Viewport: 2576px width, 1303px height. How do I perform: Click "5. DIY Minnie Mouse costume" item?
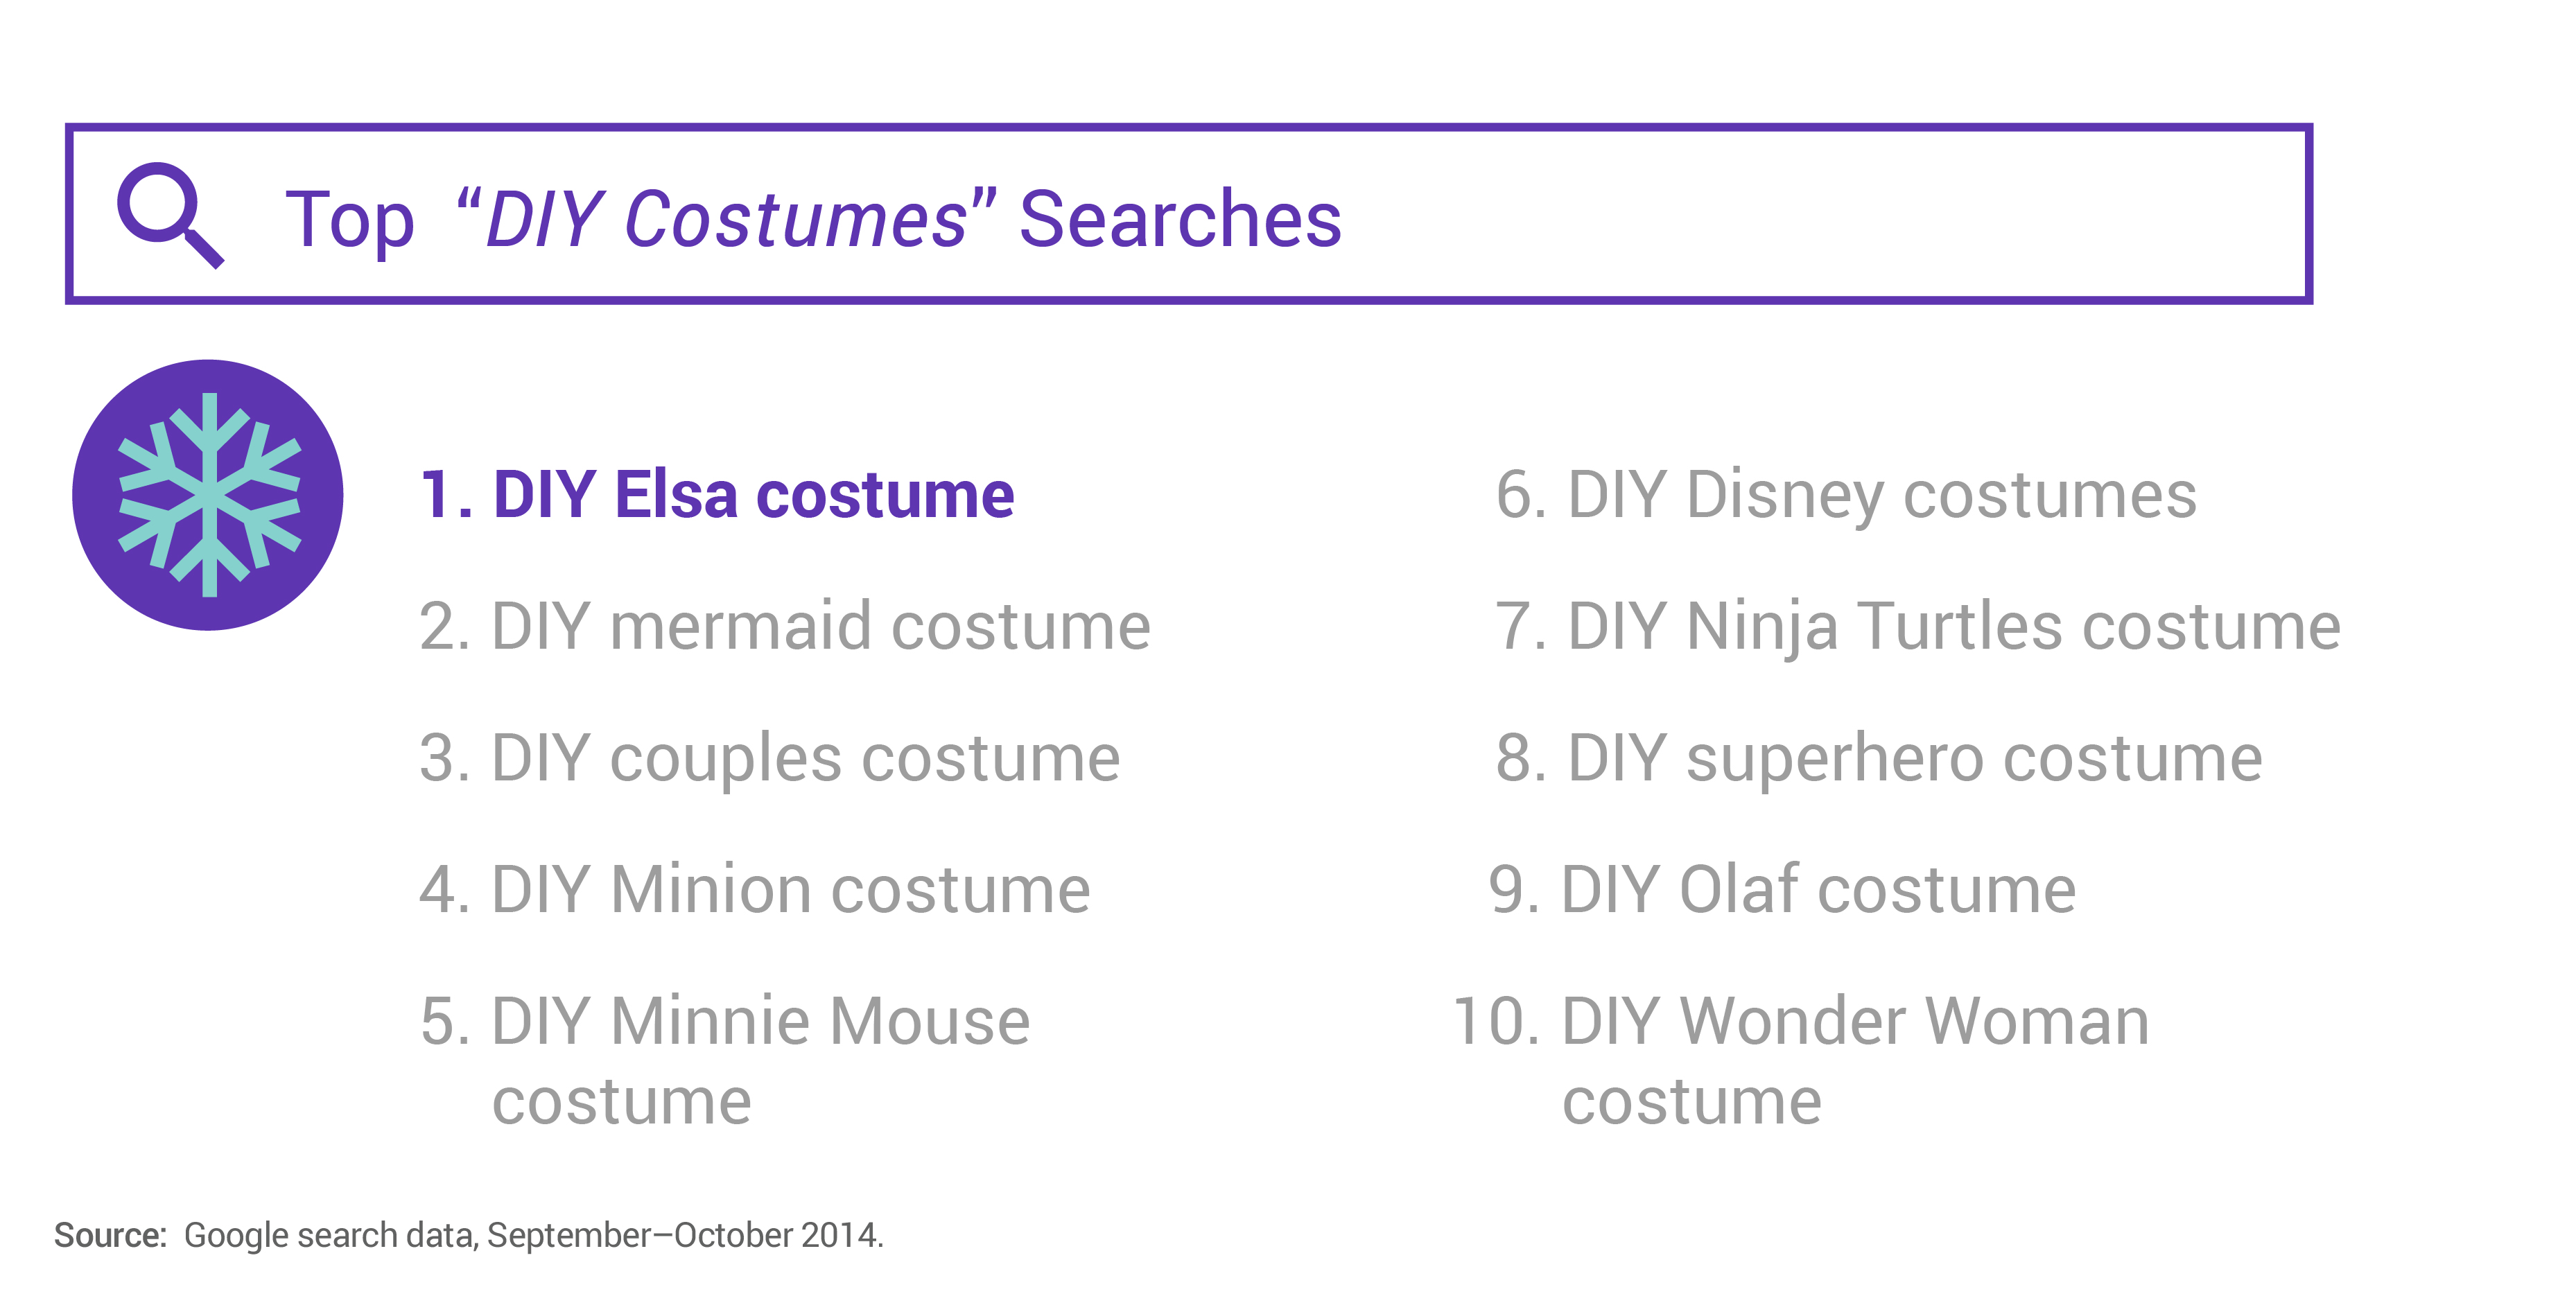725,1060
